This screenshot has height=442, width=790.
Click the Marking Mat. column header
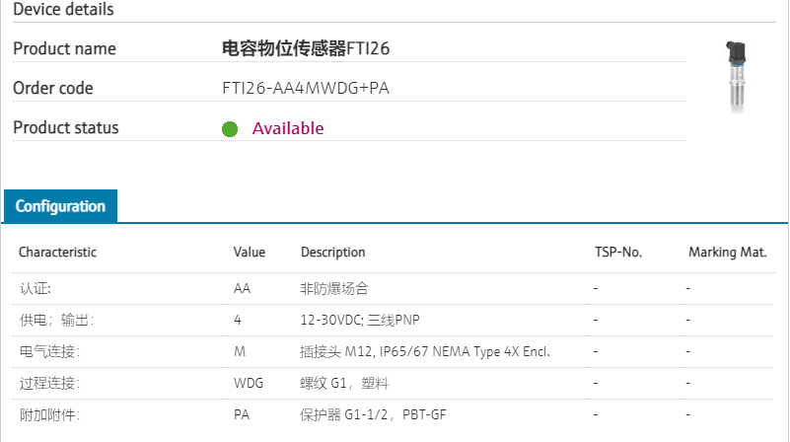727,253
